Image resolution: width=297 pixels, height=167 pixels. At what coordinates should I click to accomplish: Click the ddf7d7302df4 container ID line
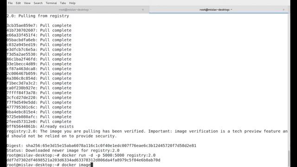84,160
